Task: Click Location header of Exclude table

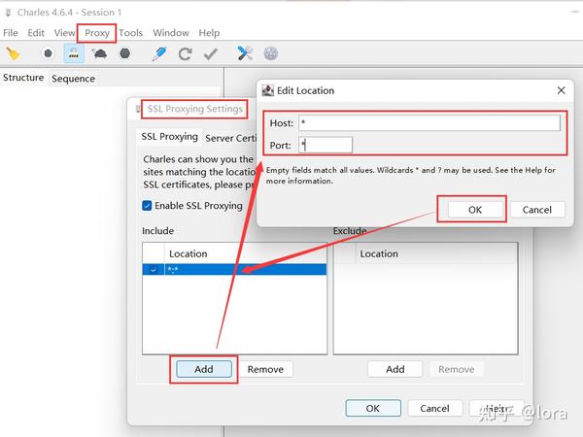Action: pos(437,253)
